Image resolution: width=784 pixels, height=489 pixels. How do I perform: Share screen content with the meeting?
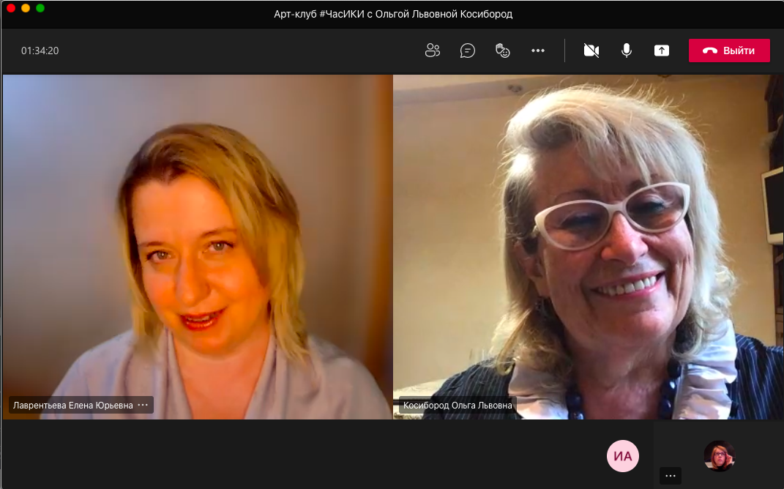pos(662,51)
